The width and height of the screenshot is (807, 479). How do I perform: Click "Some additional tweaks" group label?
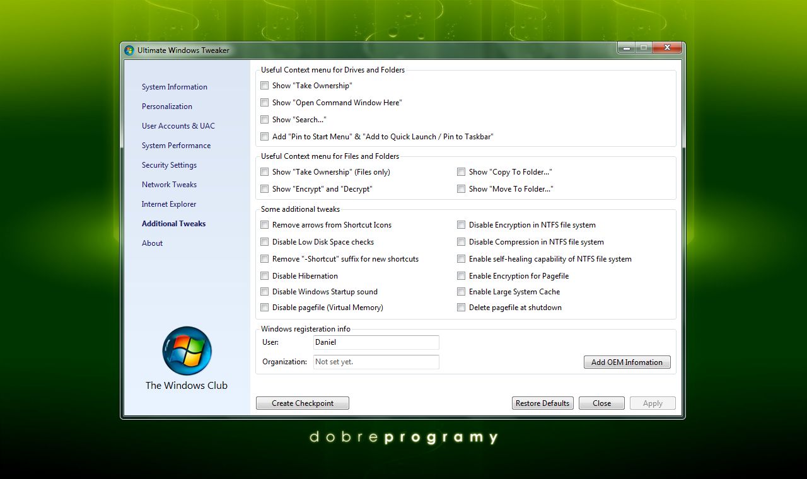(300, 209)
